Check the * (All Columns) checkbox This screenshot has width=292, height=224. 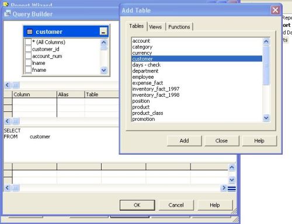click(x=28, y=42)
